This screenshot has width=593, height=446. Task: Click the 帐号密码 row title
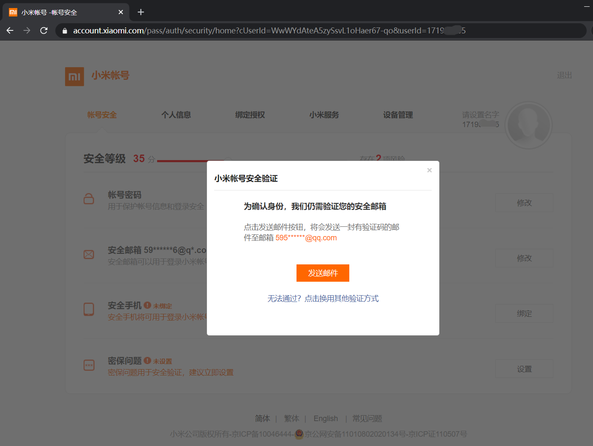tap(125, 195)
